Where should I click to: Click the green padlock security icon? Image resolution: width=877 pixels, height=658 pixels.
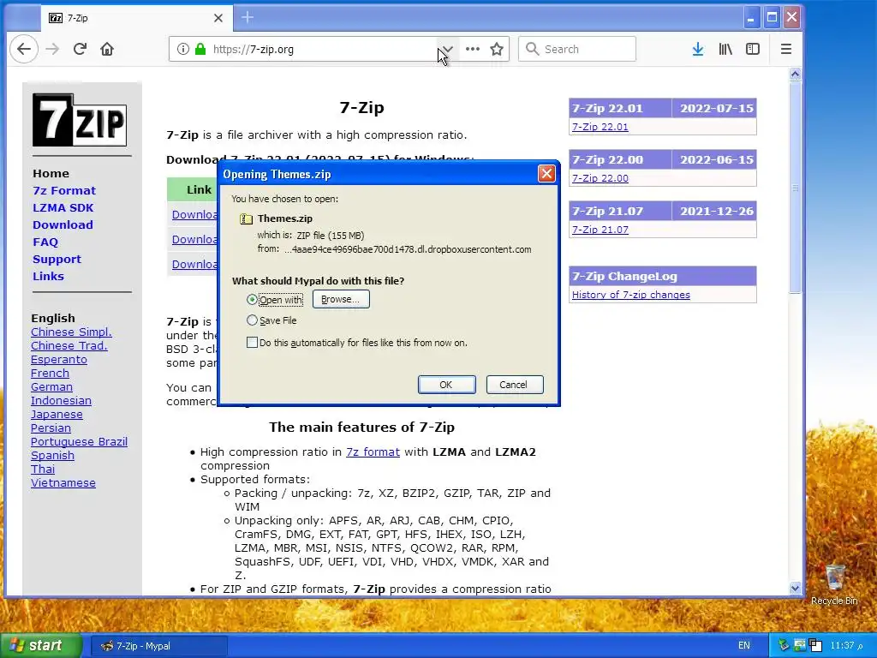click(x=200, y=49)
